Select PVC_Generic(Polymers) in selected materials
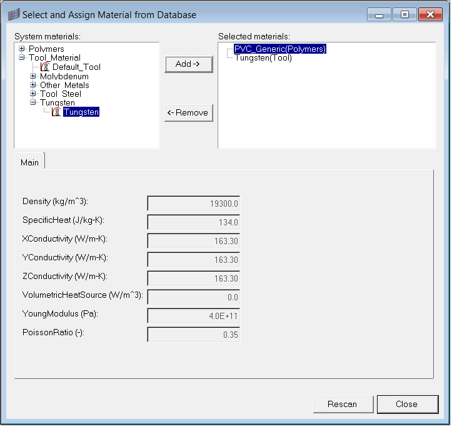This screenshot has height=427, width=452. [280, 49]
